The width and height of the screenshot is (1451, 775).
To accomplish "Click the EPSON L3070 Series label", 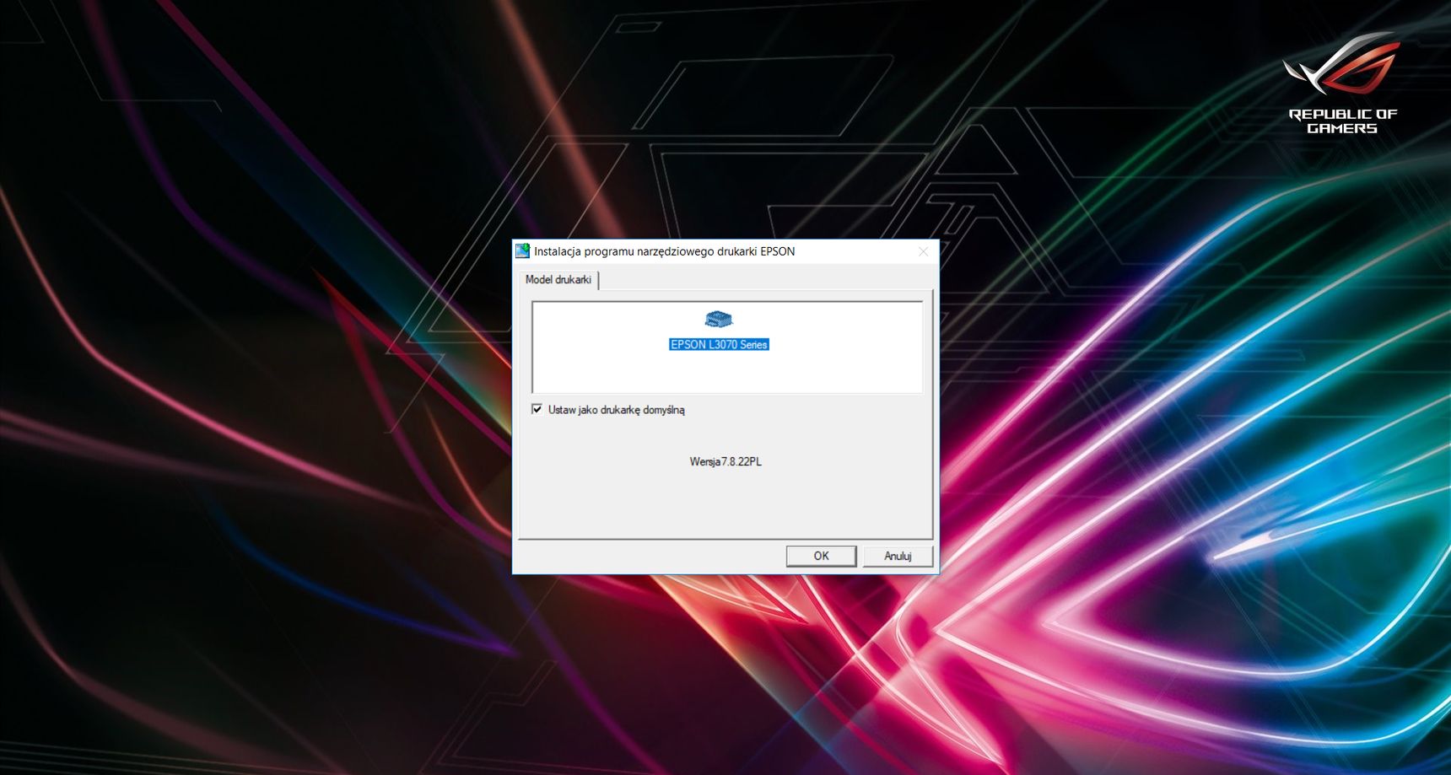I will coord(719,344).
